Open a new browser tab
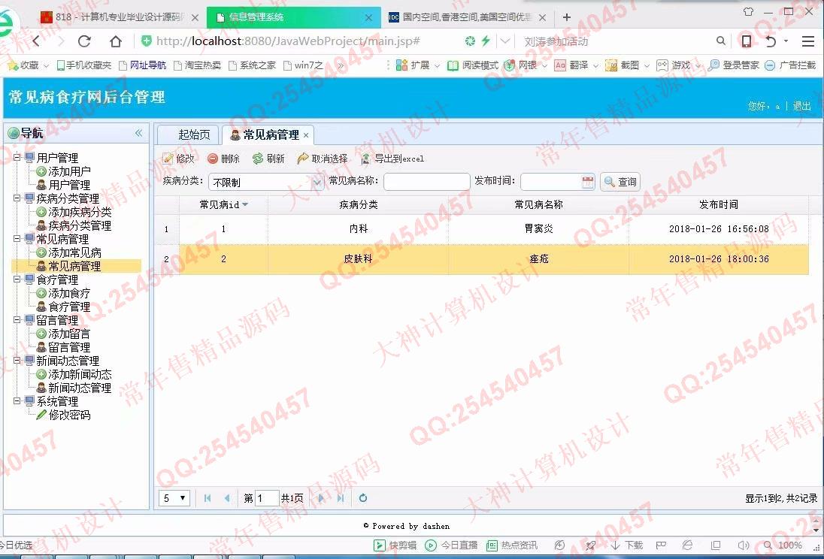Viewport: 824px width, 559px height. 567,17
